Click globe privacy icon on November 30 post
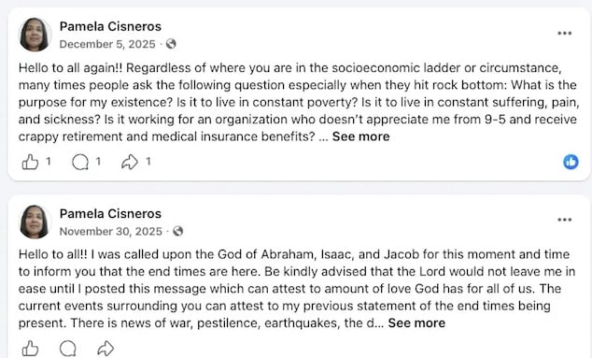 (177, 231)
